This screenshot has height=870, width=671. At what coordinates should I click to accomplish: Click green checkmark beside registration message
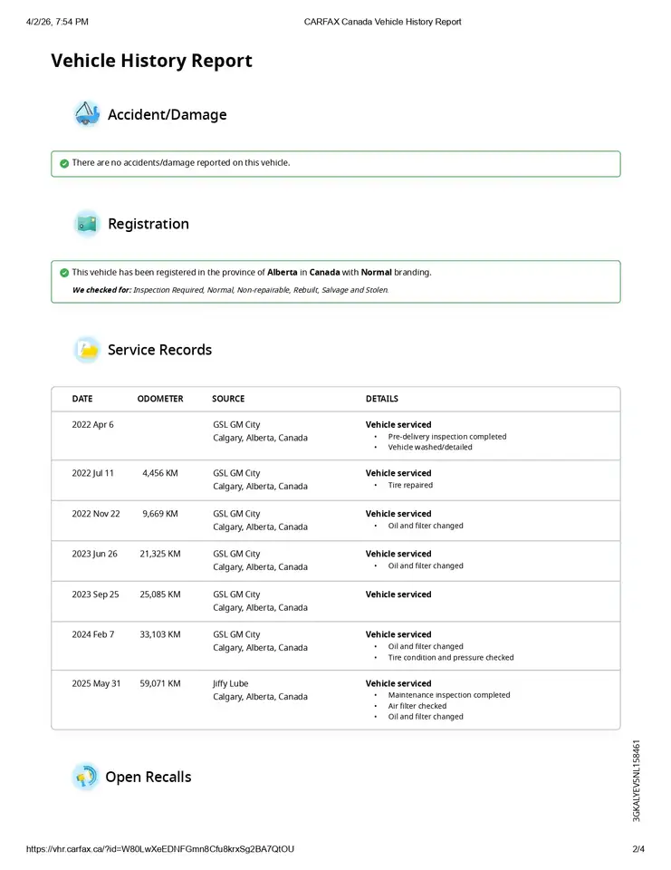tap(64, 273)
